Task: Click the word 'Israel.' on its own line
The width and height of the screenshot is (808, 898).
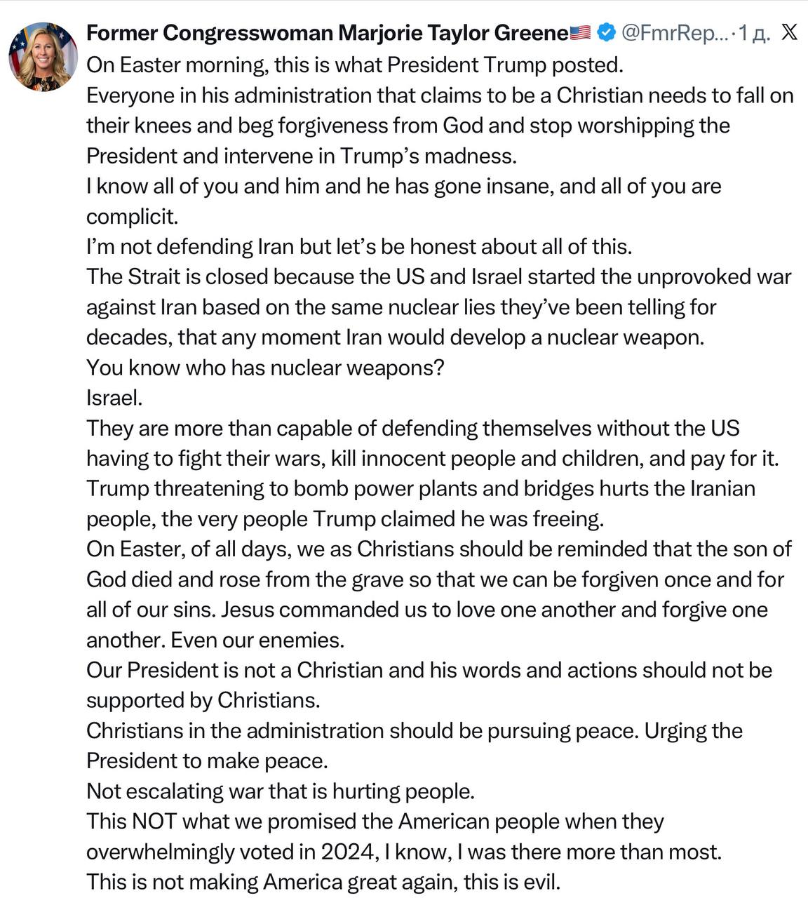Action: 114,398
